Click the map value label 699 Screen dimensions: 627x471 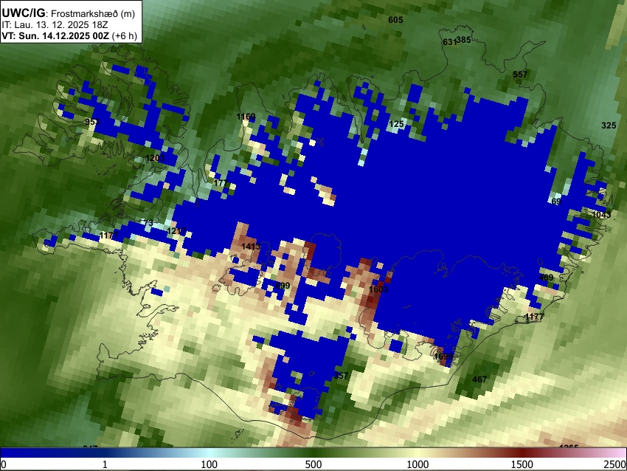[283, 286]
